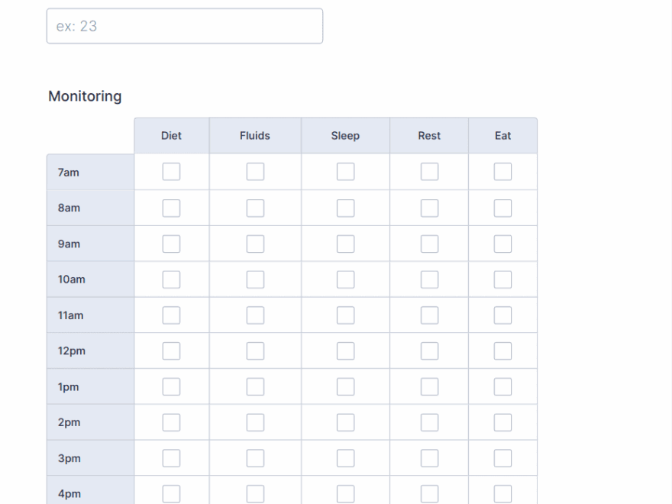Toggle Sleep checkbox at 12pm
This screenshot has height=504, width=672.
345,351
